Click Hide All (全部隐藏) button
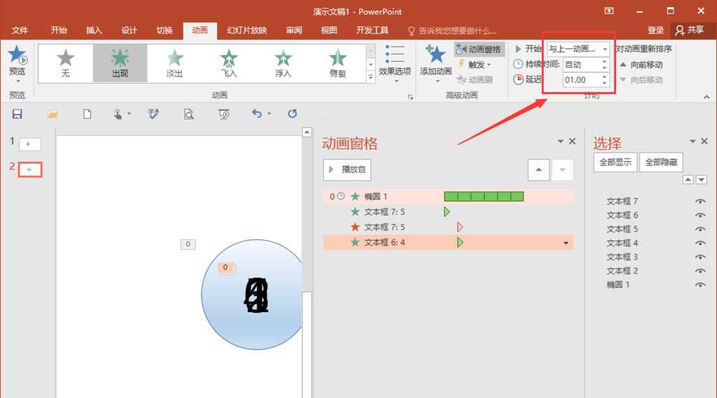 click(x=661, y=162)
